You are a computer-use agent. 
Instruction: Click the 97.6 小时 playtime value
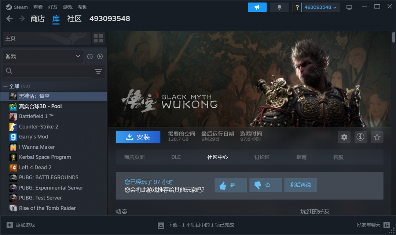[x=250, y=139]
